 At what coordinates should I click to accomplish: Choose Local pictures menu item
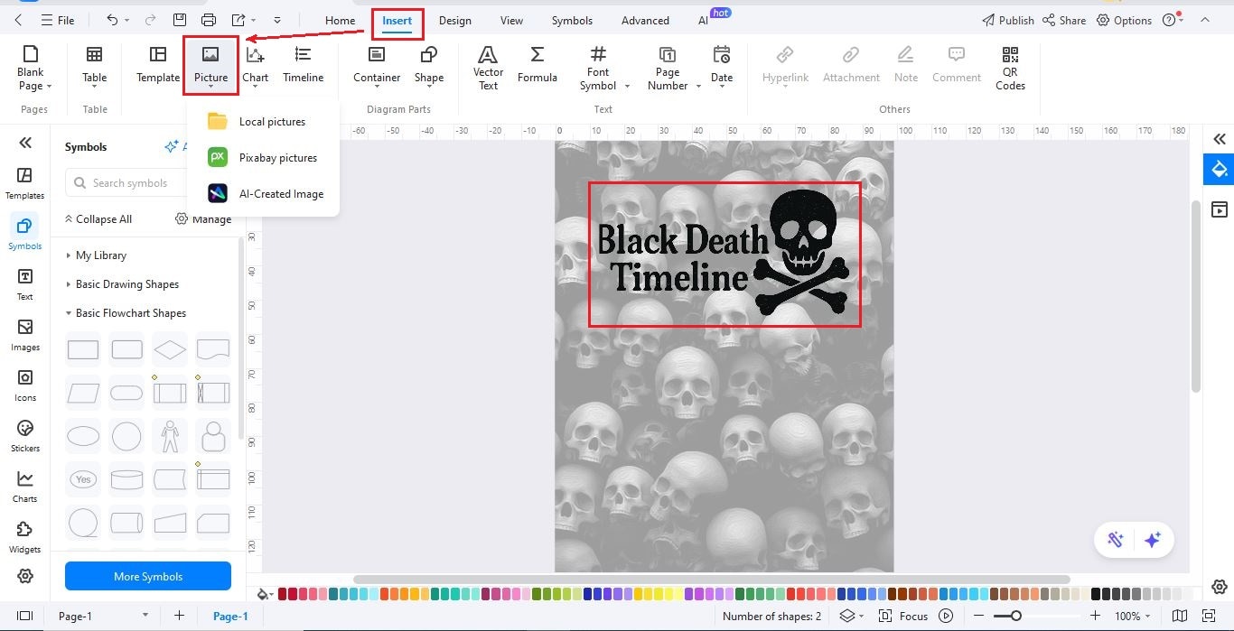click(x=263, y=121)
